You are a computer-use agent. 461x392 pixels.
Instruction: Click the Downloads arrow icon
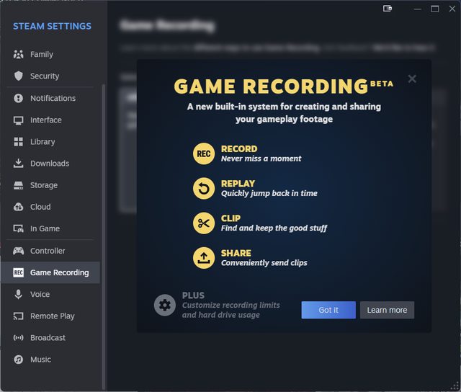tap(19, 164)
